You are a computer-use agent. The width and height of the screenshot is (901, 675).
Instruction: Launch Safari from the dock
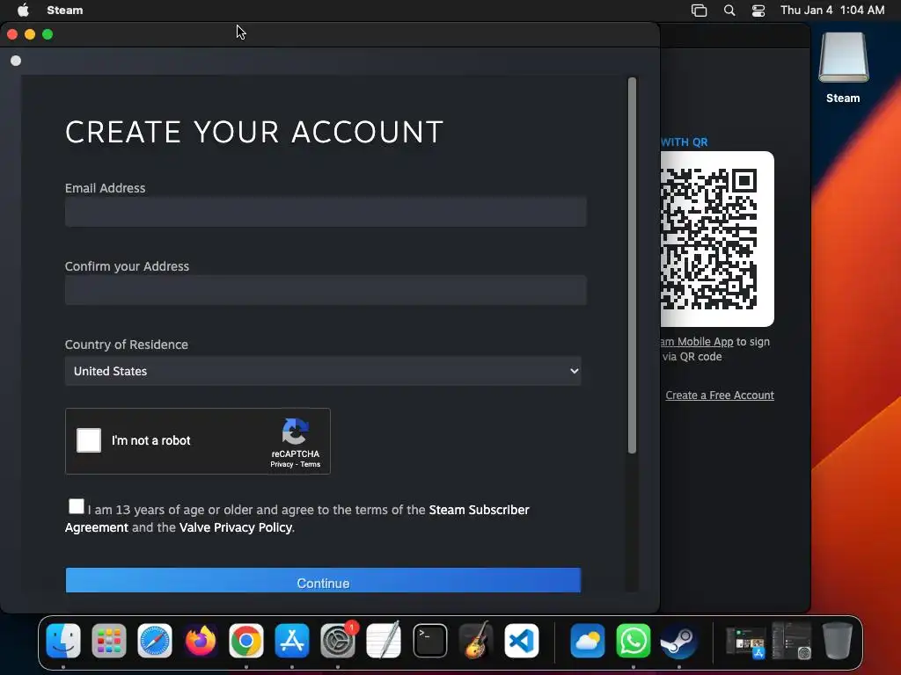click(x=155, y=641)
